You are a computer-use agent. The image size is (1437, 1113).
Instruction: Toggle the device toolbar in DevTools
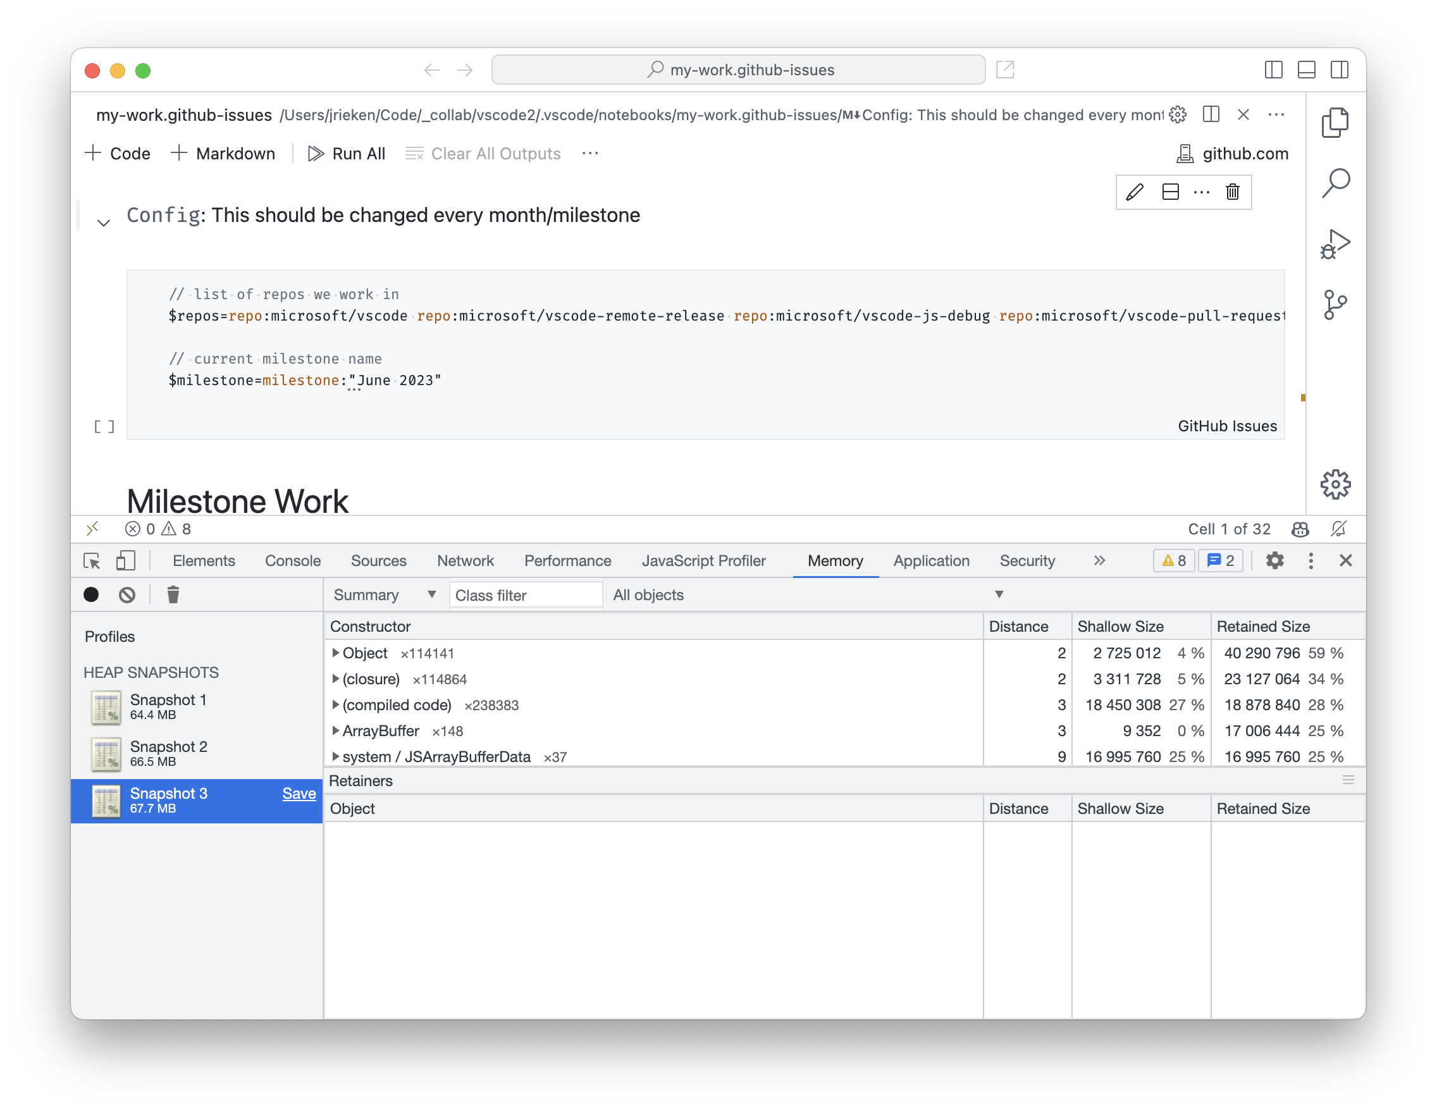tap(125, 560)
